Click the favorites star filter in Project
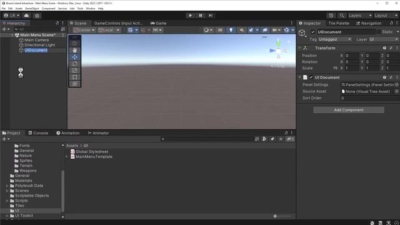 pyautogui.click(x=281, y=139)
